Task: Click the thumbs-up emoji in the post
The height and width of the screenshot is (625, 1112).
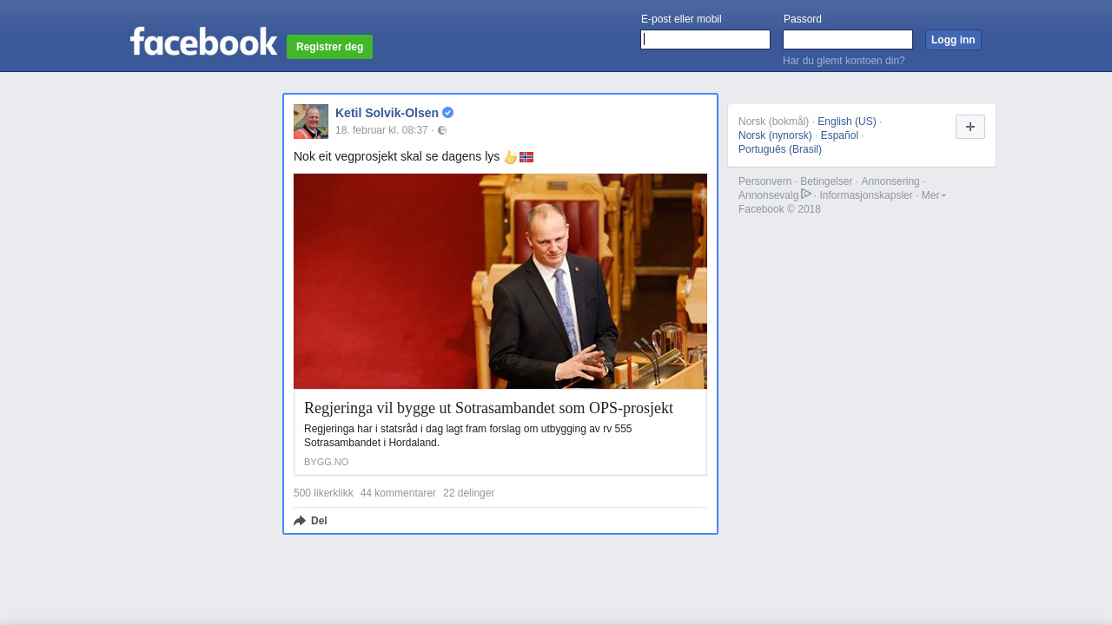Action: pos(511,157)
